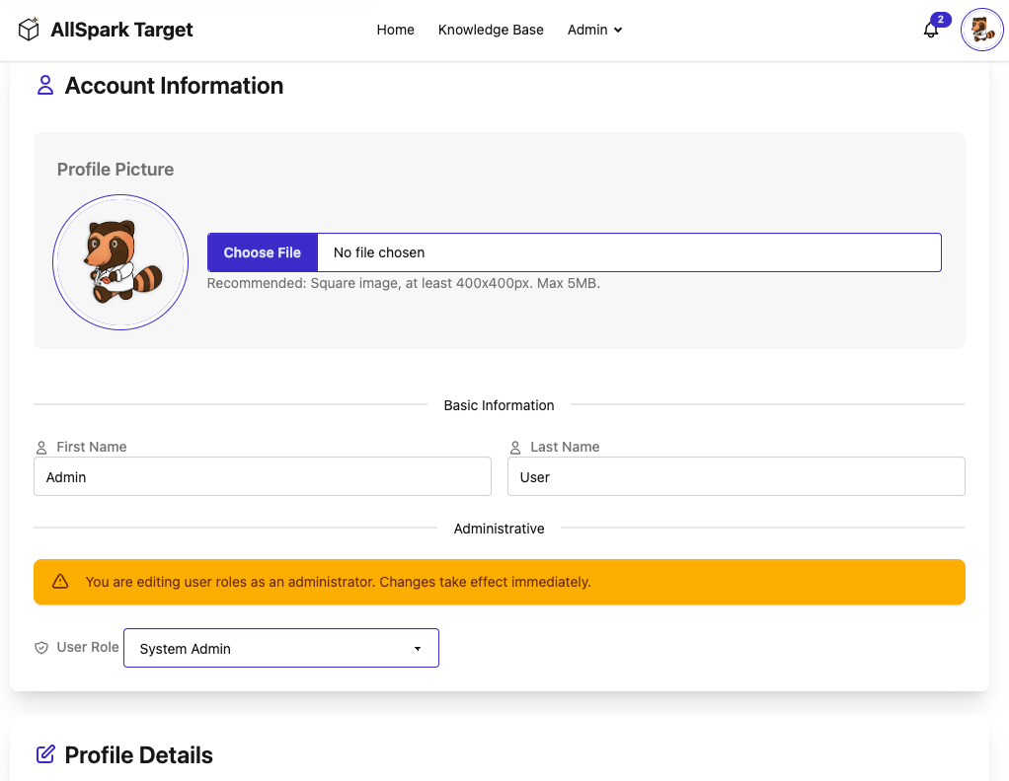
Task: Open the notification bell with 2 alerts
Action: coord(929,32)
